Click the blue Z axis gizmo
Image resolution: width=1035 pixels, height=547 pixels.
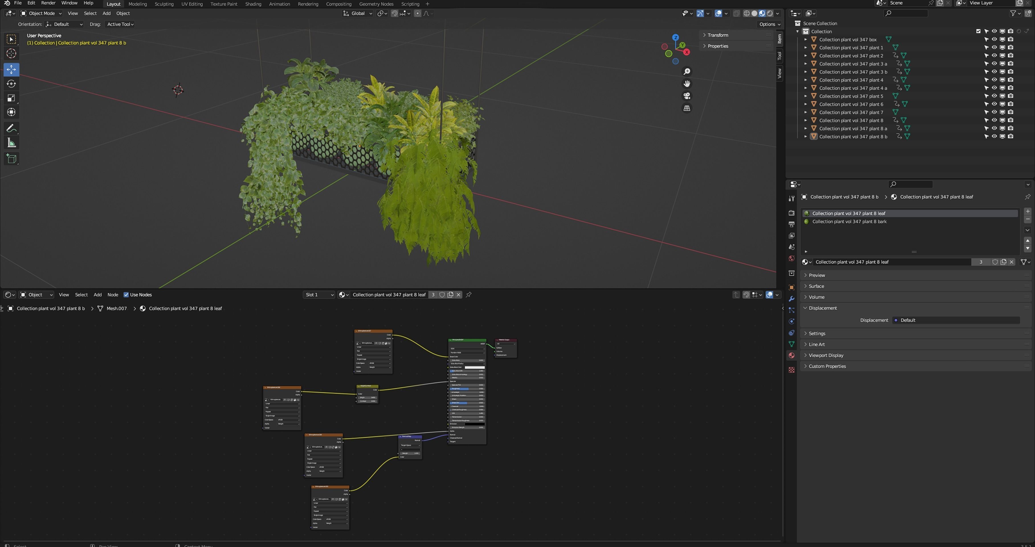(675, 37)
